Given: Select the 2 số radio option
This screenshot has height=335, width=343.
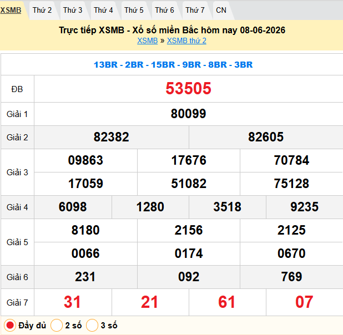Looking at the screenshot, I should [57, 326].
